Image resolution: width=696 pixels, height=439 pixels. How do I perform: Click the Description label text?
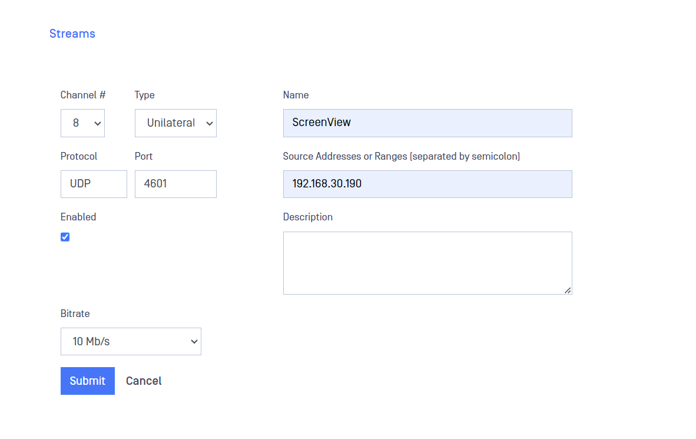307,217
